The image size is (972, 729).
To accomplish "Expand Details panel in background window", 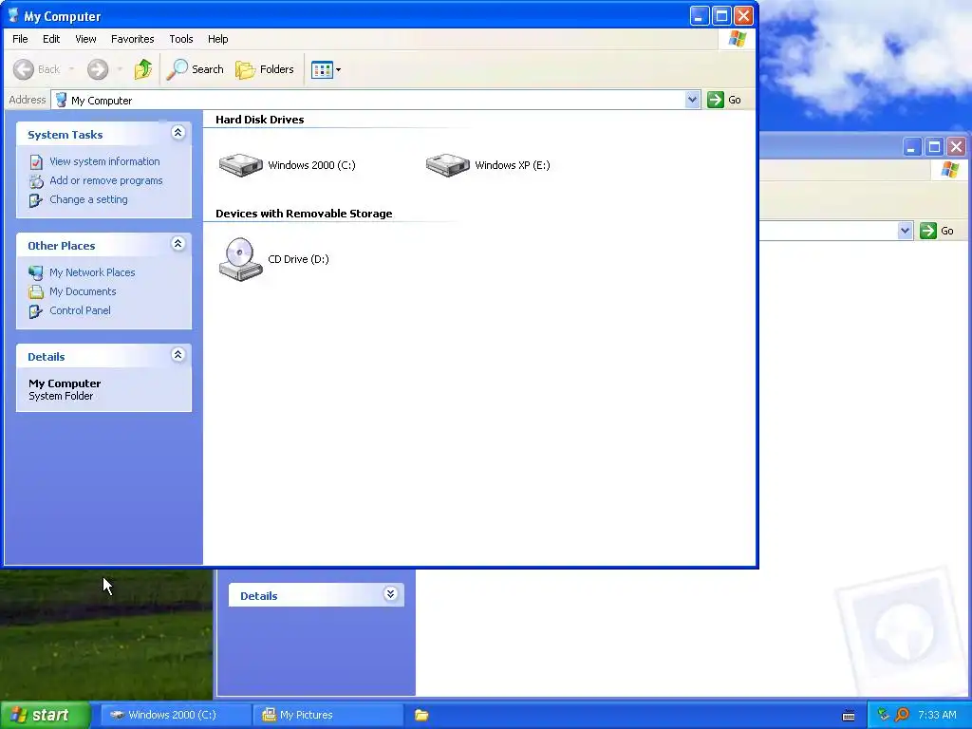I will point(390,594).
